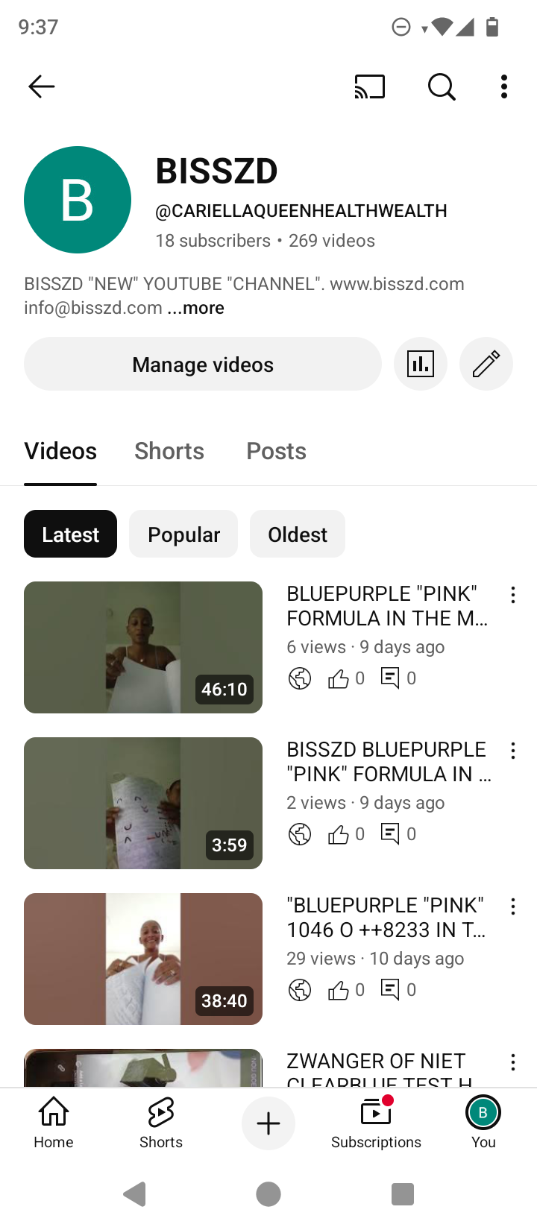Switch to the Posts tab
This screenshot has height=1230, width=537.
point(277,451)
